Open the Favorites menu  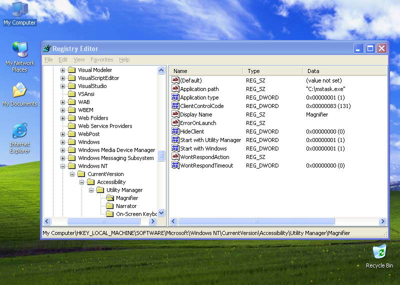tap(102, 59)
